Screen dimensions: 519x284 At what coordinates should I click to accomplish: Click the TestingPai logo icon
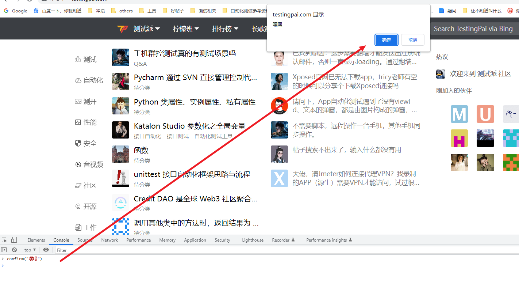(x=123, y=29)
